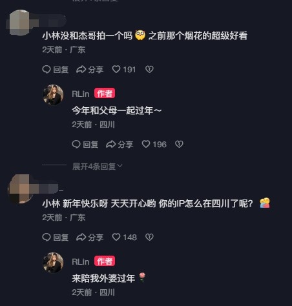Dislike the fireworks comment via broken heart
Image resolution: width=292 pixels, height=306 pixels.
coord(149,69)
